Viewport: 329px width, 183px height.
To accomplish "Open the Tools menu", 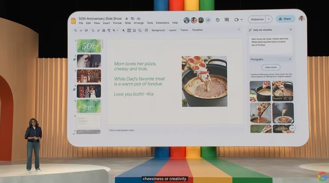I will pos(150,23).
